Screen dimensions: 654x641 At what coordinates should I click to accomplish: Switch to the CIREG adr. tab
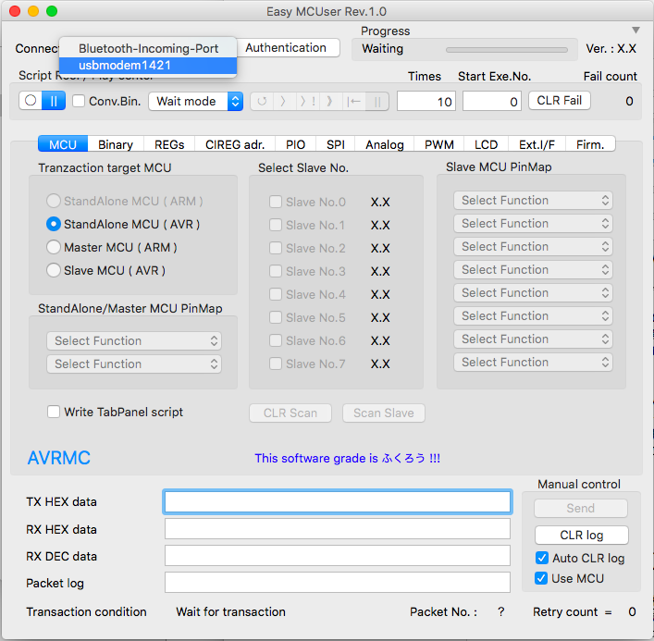pos(235,144)
